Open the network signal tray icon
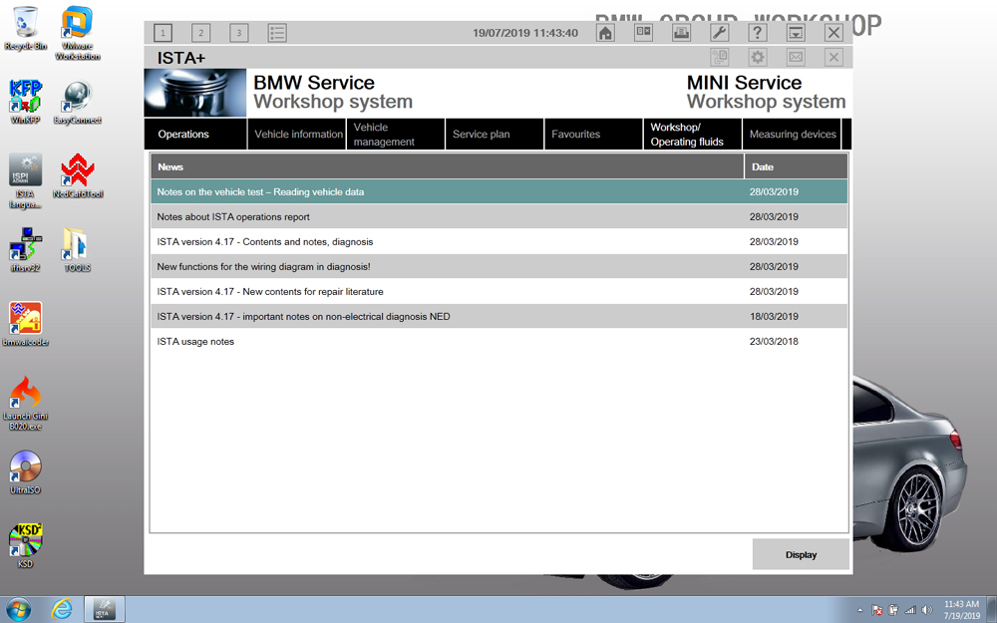This screenshot has height=623, width=997. [x=910, y=610]
